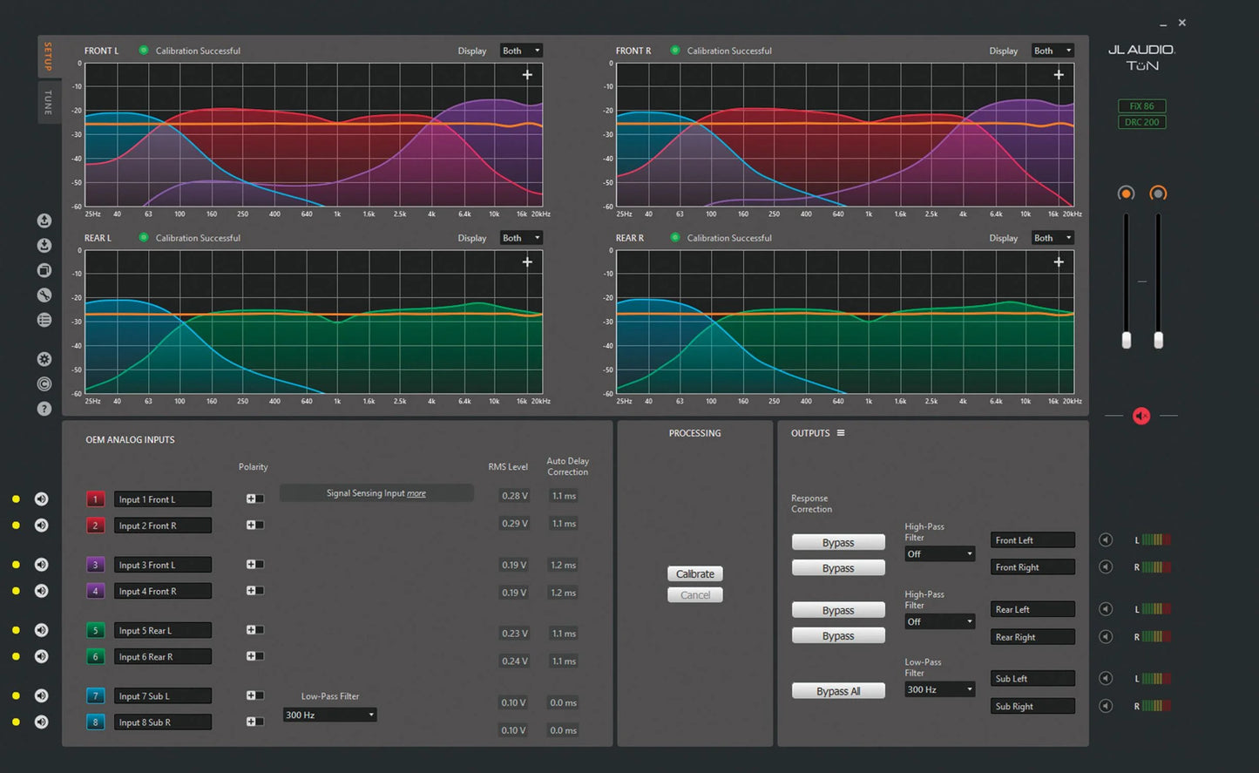The height and width of the screenshot is (773, 1259).
Task: Toggle polarity switch for Input 1 Front L
Action: [254, 499]
